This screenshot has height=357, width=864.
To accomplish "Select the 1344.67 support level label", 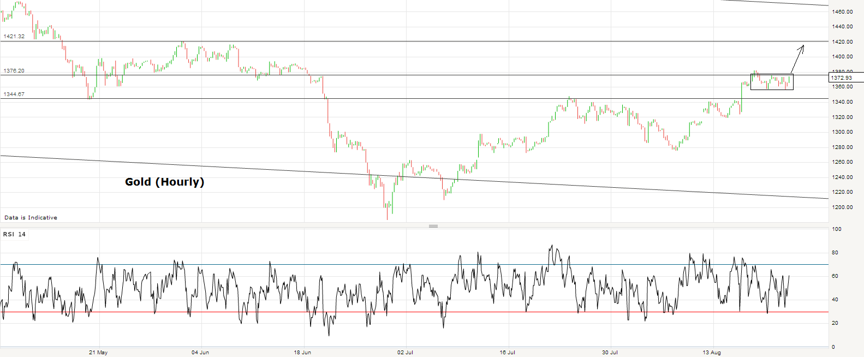I will pos(14,94).
